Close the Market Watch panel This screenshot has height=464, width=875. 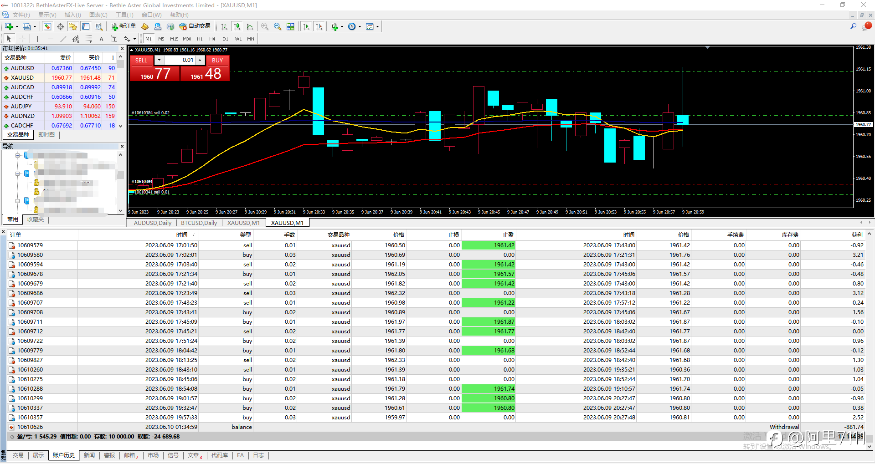tap(122, 48)
